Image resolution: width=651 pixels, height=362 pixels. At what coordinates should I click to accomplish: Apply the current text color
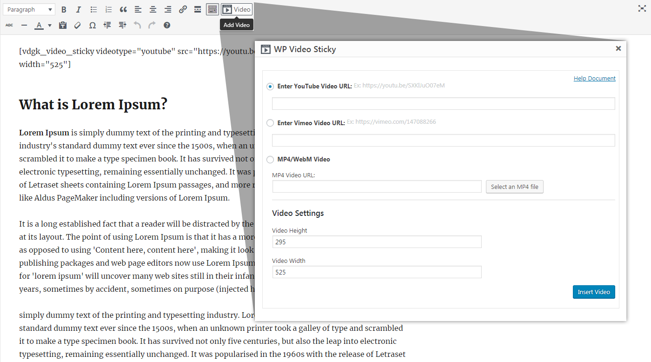tap(39, 25)
